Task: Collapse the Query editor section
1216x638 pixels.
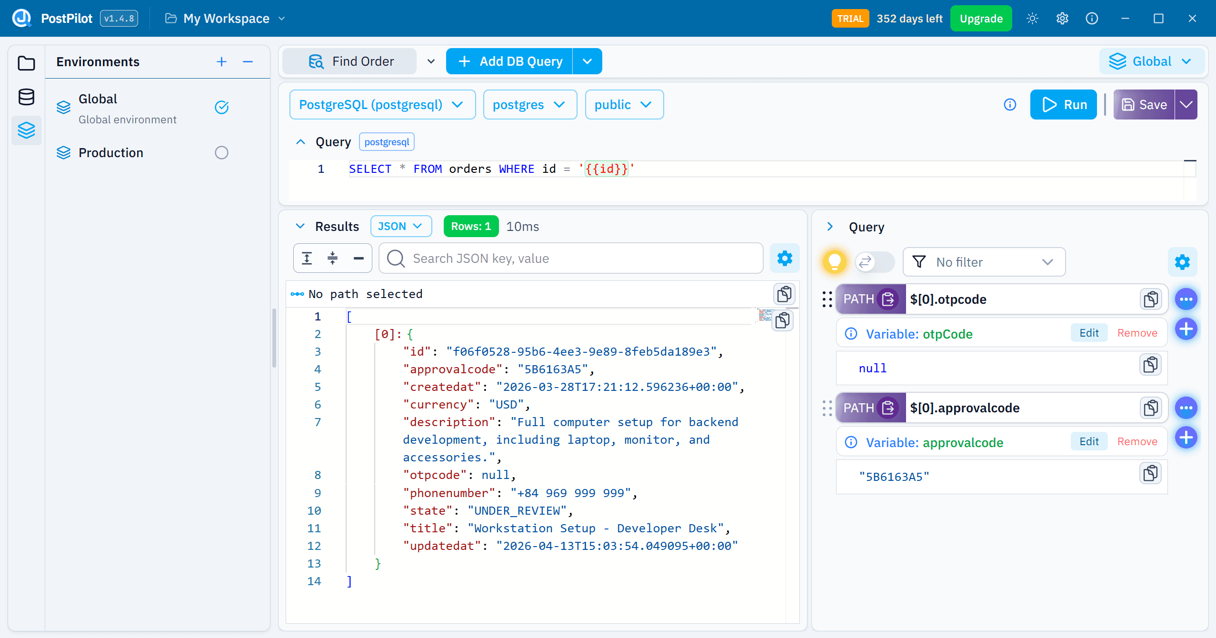Action: pos(300,142)
